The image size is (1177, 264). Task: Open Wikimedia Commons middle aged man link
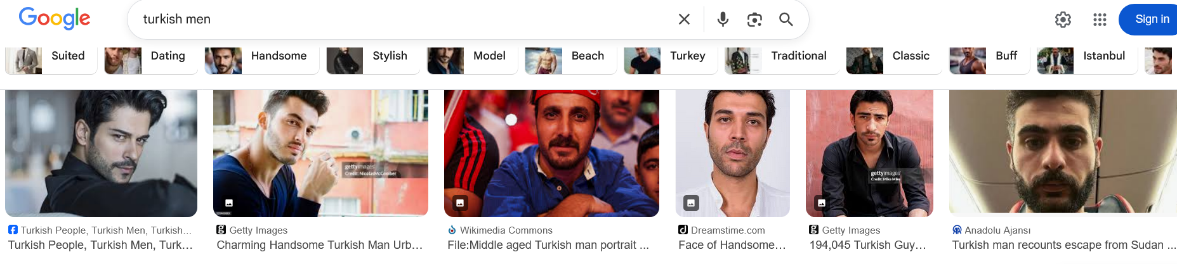(548, 245)
